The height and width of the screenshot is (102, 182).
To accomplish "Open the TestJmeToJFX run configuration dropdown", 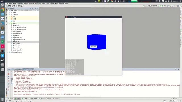I will coord(152,6).
